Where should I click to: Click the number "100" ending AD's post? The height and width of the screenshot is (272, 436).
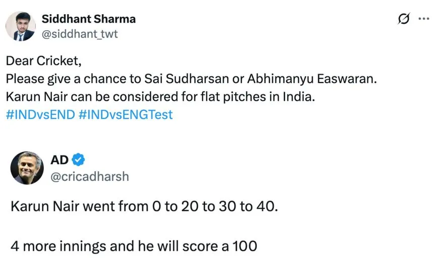245,246
